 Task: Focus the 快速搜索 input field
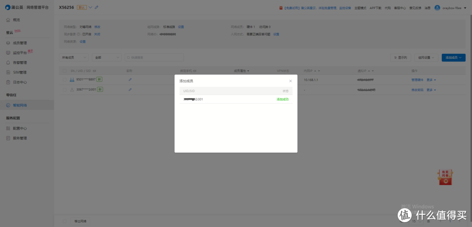point(154,58)
